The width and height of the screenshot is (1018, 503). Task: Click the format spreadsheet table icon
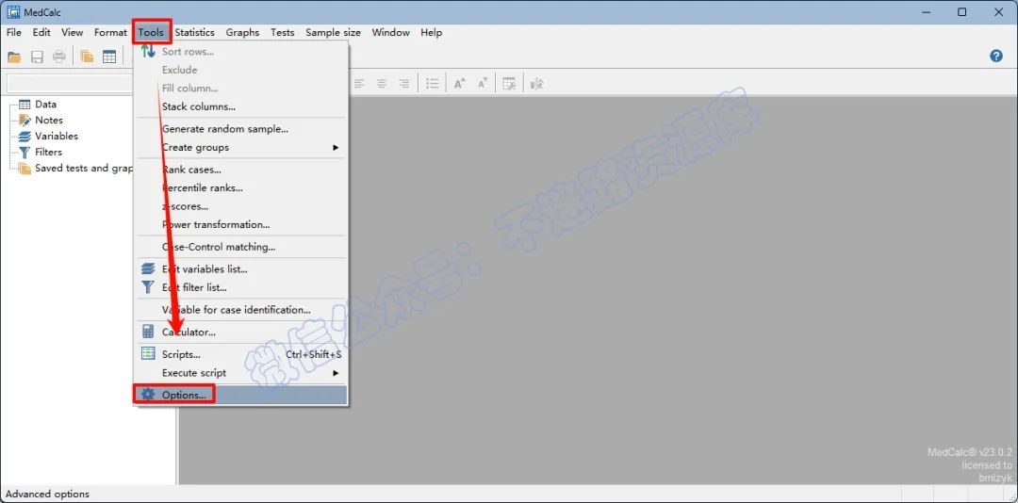click(510, 84)
